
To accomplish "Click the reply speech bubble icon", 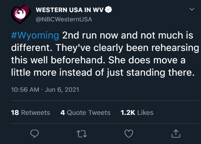I will (x=35, y=134).
